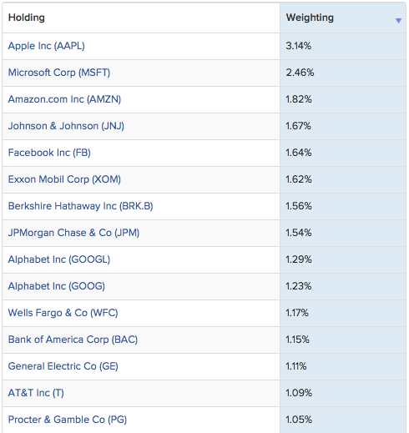The image size is (409, 433).
Task: Open the Microsoft Corp (MSFT) holding
Action: [x=59, y=73]
